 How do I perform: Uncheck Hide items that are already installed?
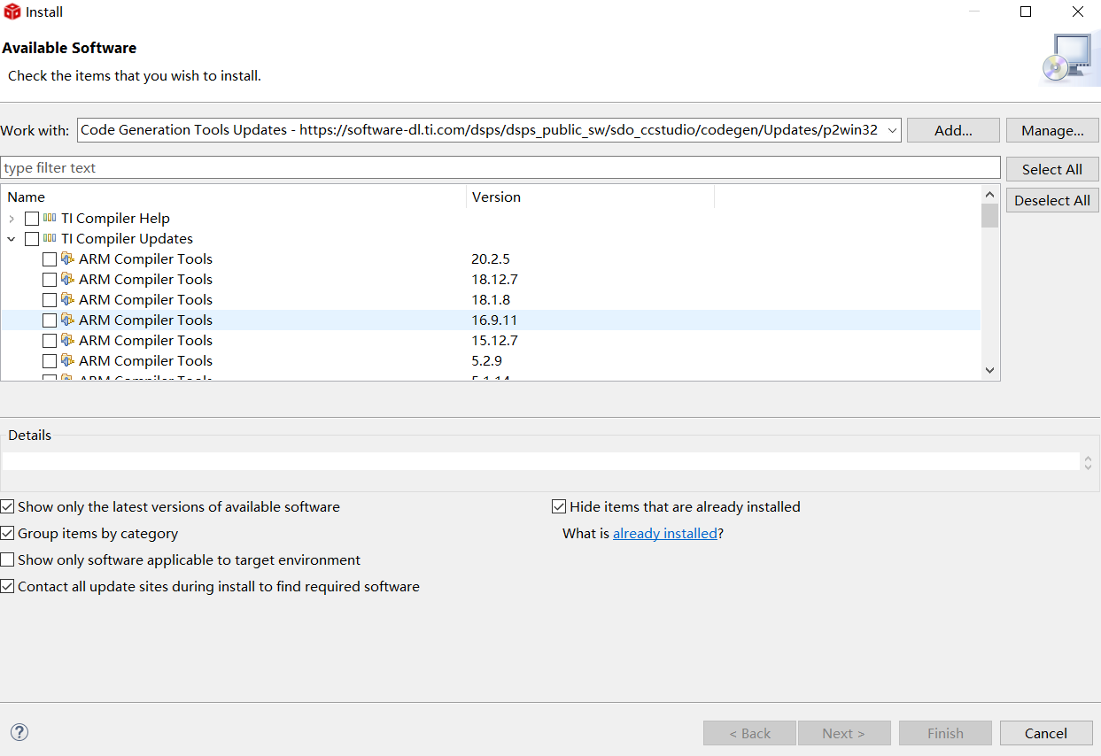[x=558, y=505]
